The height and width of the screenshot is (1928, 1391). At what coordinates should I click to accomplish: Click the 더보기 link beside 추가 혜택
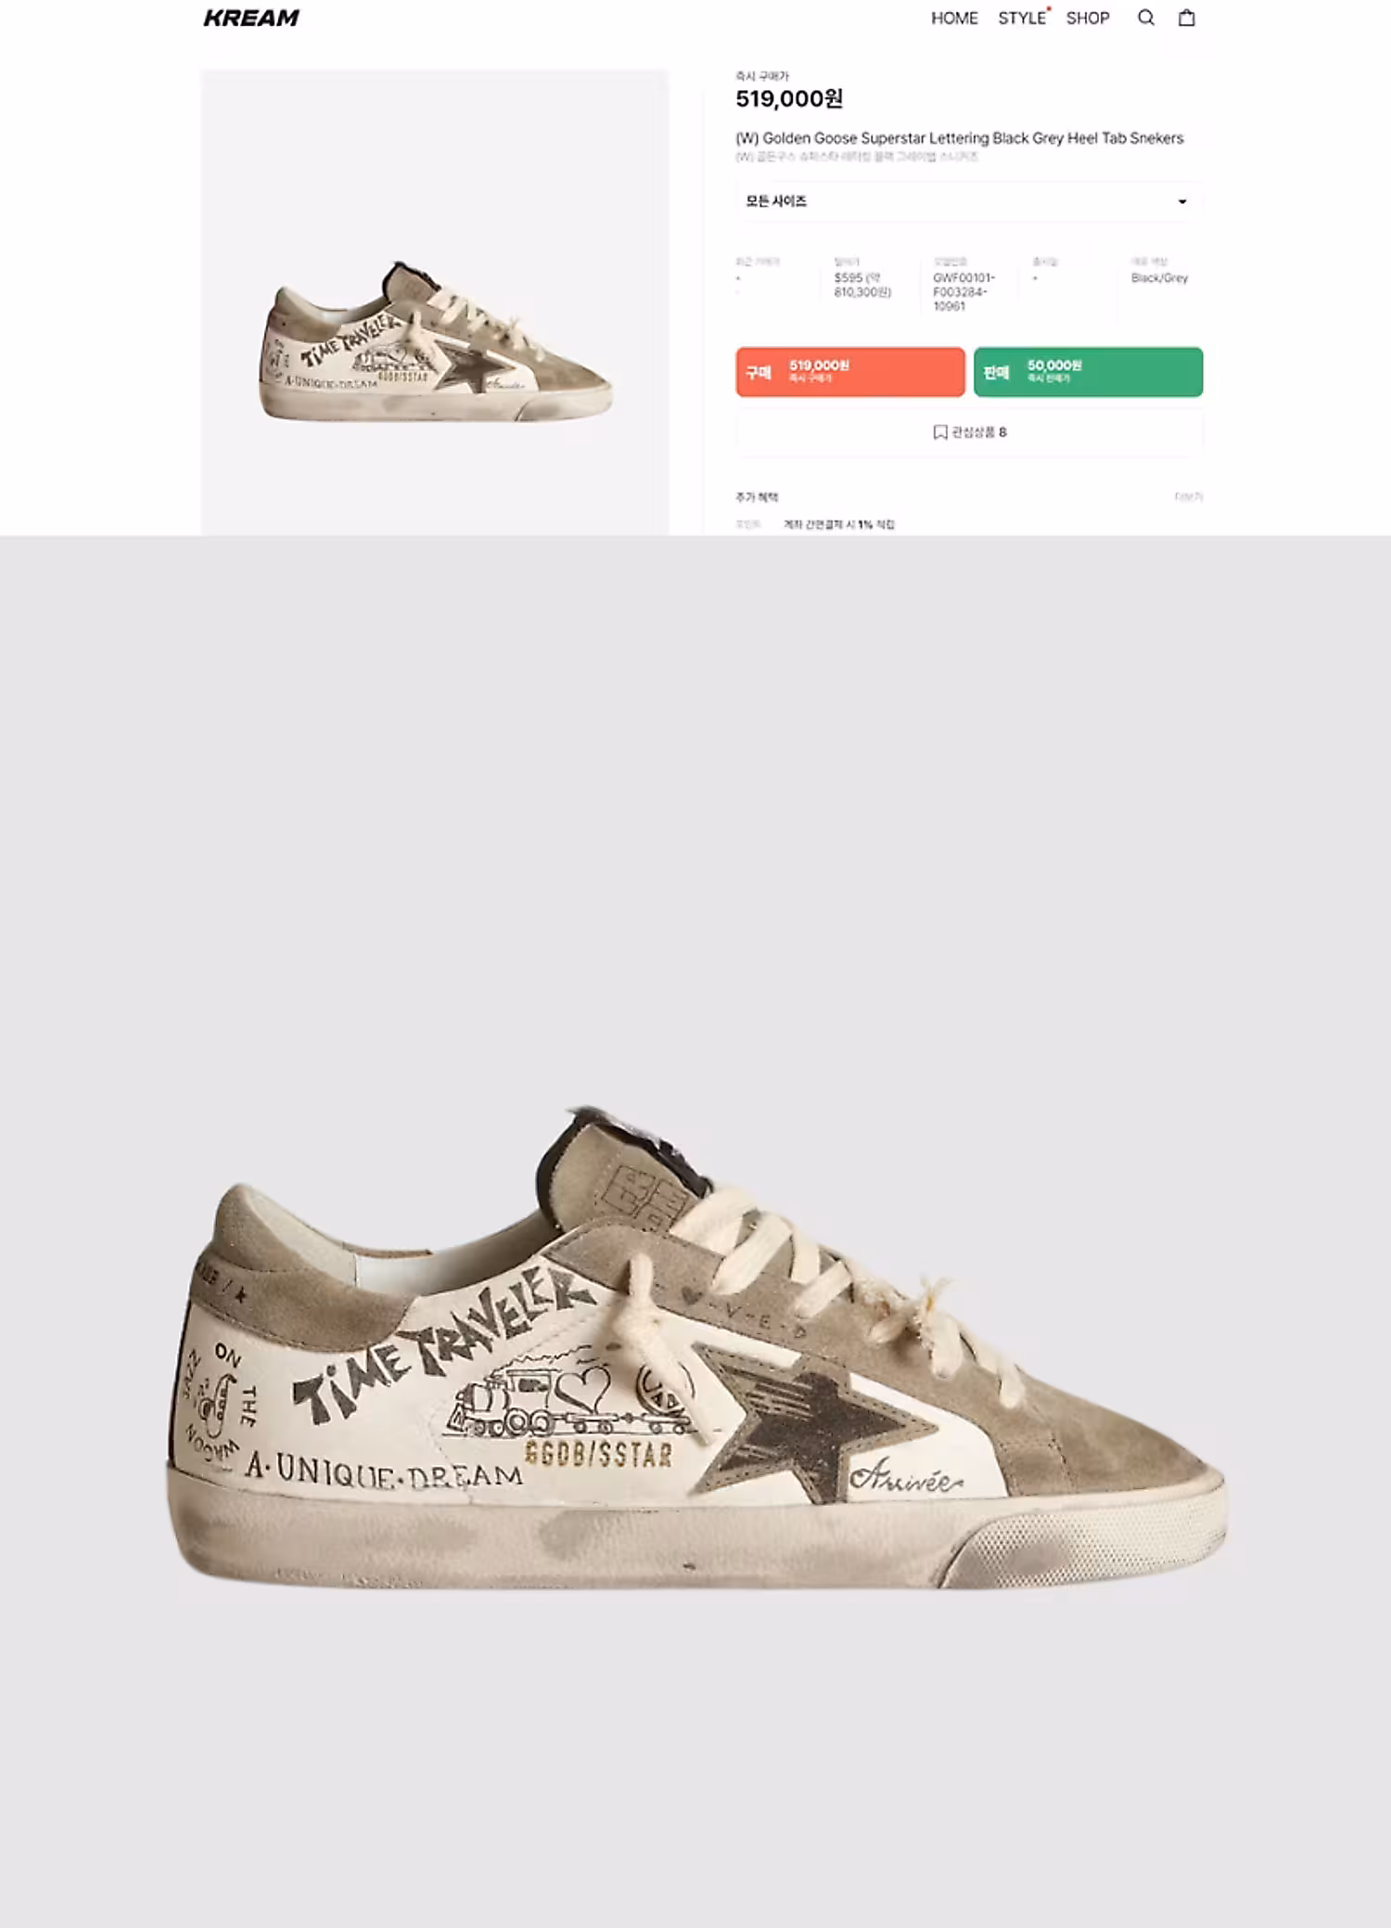1188,497
